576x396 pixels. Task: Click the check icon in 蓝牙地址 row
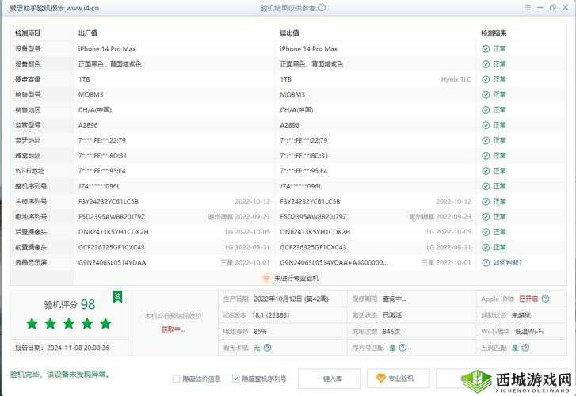pos(486,141)
